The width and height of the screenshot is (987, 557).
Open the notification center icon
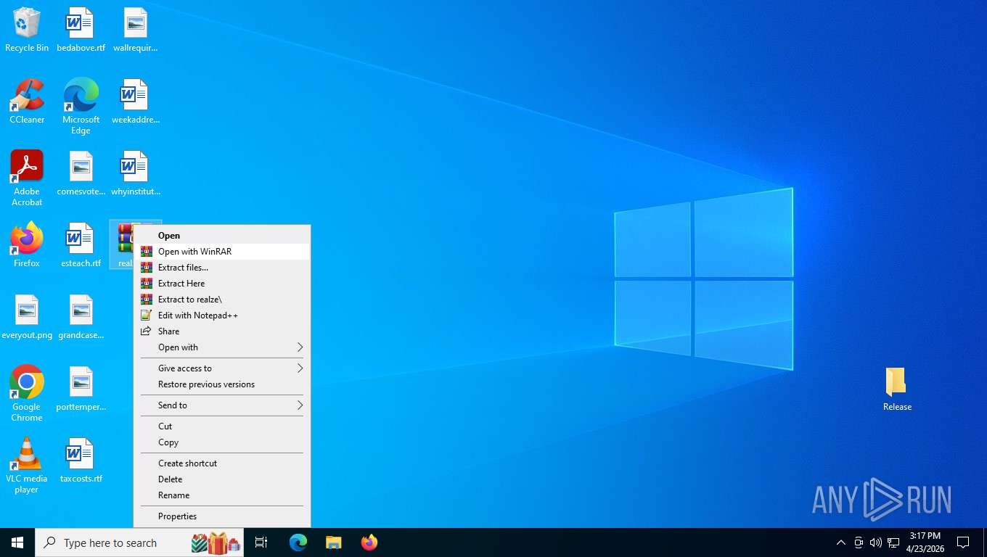[x=963, y=542]
